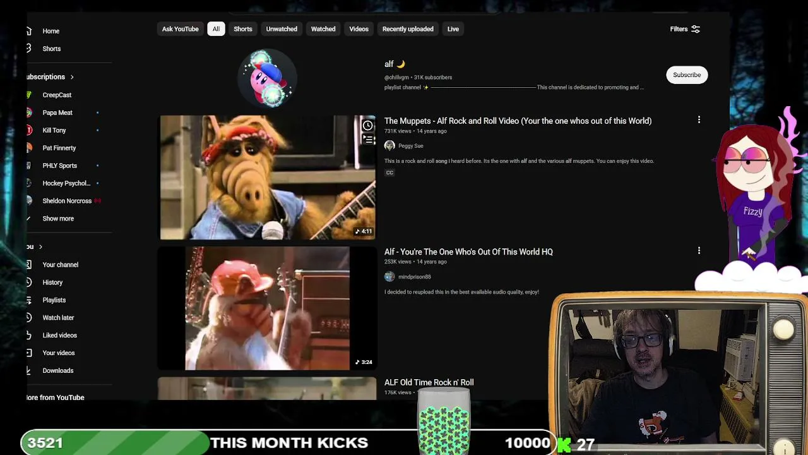Viewport: 808px width, 455px height.
Task: Open 'The Muppets - Alf Rock and Roll Video' title
Action: point(518,121)
